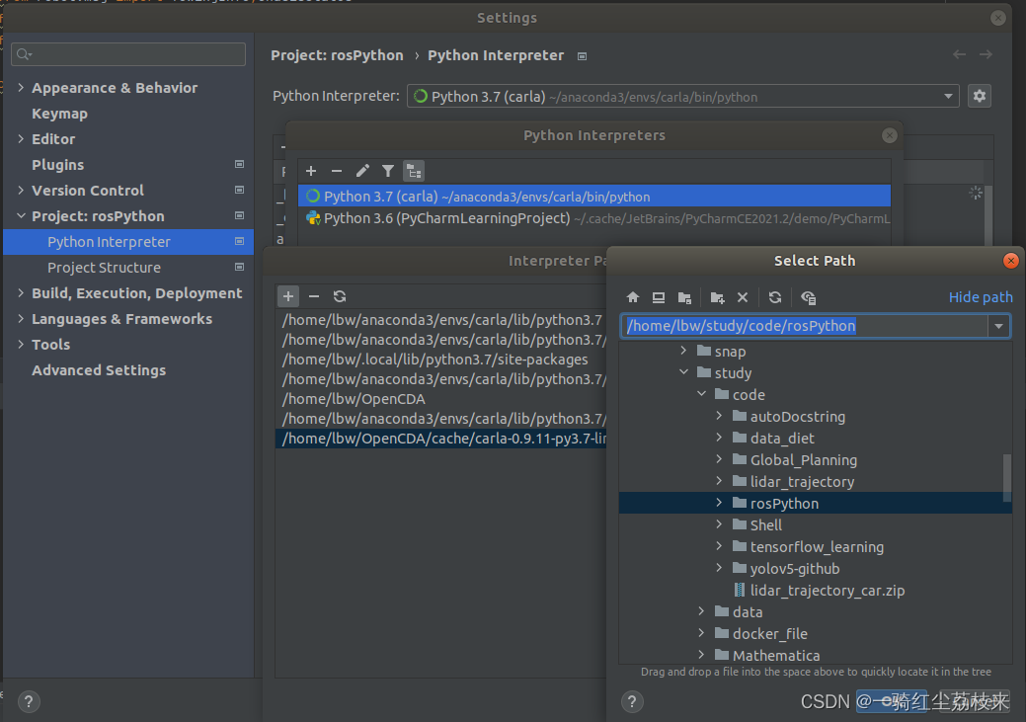Viewport: 1026px width, 722px height.
Task: Click help button in Settings dialog
Action: (x=29, y=701)
